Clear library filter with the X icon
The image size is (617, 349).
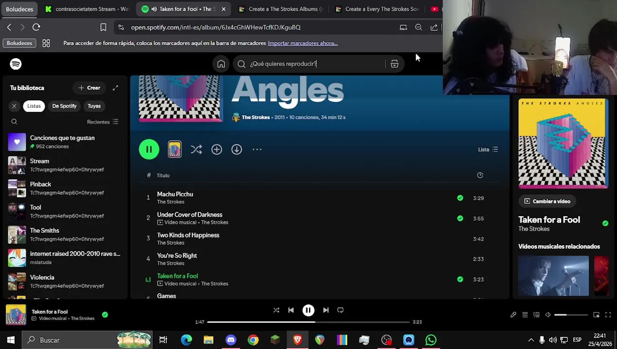pos(14,106)
